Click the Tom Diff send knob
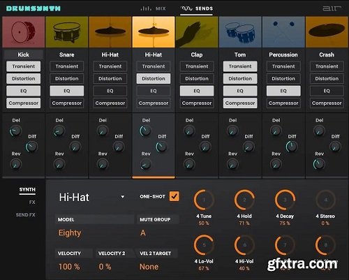The image size is (349, 280). tap(248, 147)
